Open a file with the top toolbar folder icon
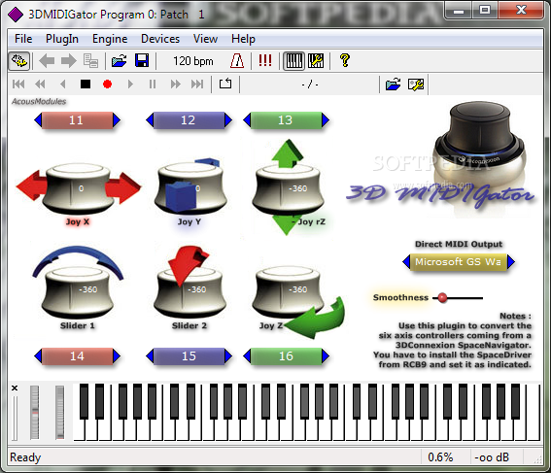551x473 pixels. pyautogui.click(x=120, y=61)
